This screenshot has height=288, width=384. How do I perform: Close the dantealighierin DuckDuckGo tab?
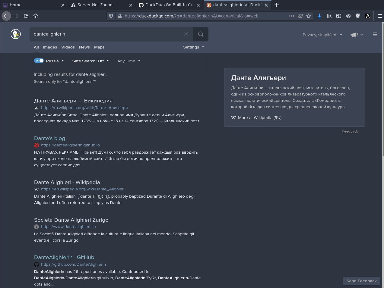pyautogui.click(x=266, y=5)
